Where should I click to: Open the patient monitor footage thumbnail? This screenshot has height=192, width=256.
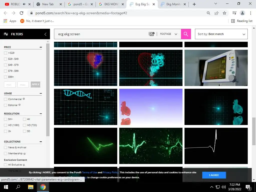tap(216, 68)
